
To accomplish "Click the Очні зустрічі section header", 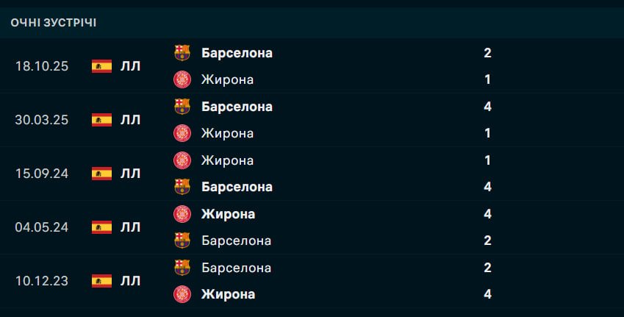I will coord(54,23).
